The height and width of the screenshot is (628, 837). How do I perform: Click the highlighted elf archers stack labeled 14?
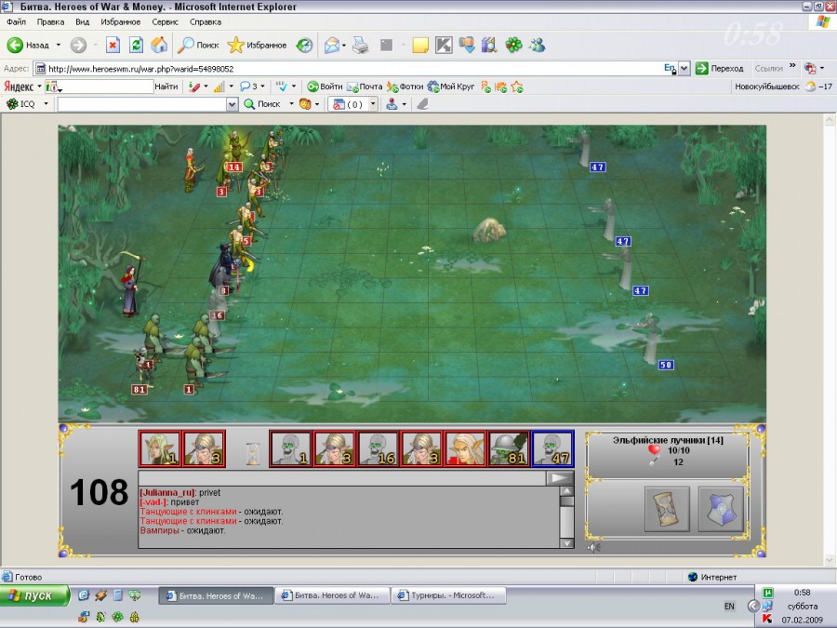233,153
